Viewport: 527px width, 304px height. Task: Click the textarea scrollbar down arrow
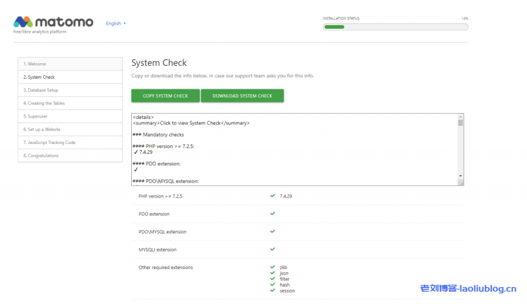tap(461, 176)
